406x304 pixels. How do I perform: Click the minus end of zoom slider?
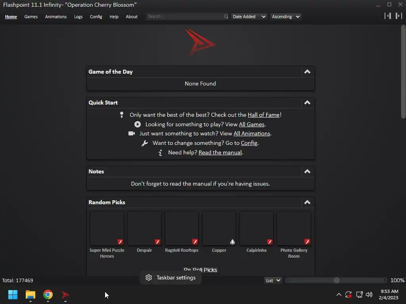click(288, 280)
